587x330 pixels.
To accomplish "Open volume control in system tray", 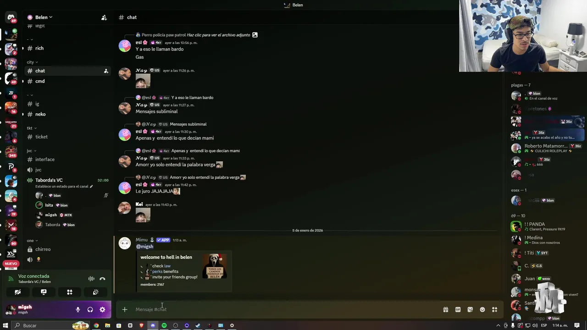I will click(535, 325).
